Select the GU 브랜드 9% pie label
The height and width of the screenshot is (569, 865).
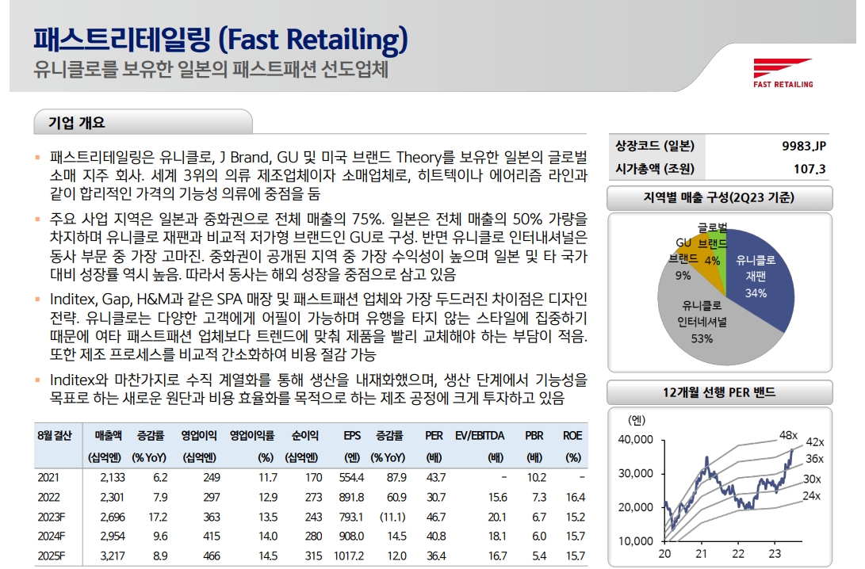[x=683, y=258]
